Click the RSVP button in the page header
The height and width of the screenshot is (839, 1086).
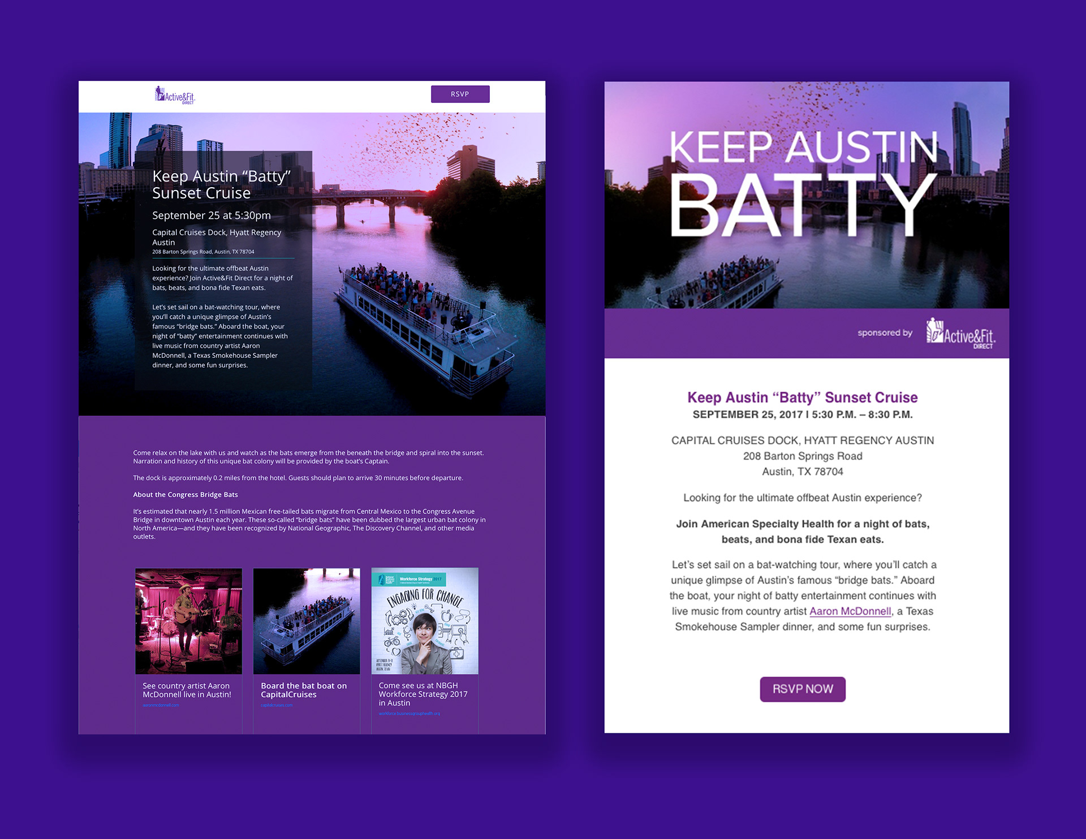coord(460,94)
